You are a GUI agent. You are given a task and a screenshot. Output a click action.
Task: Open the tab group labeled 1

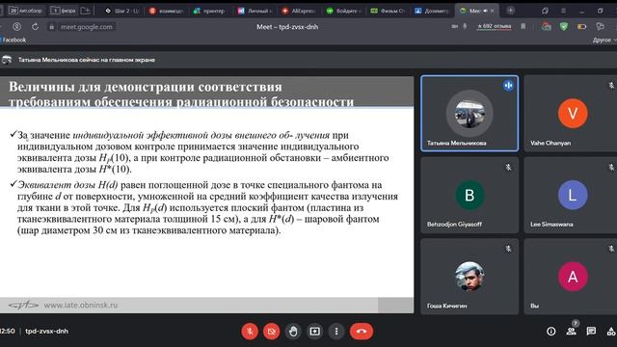(x=64, y=11)
